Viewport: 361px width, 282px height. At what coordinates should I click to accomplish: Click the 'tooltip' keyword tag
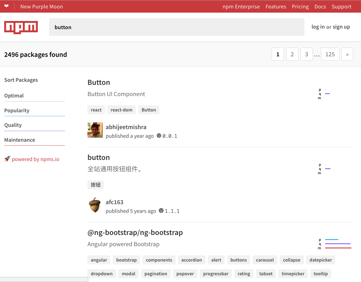coord(321,274)
